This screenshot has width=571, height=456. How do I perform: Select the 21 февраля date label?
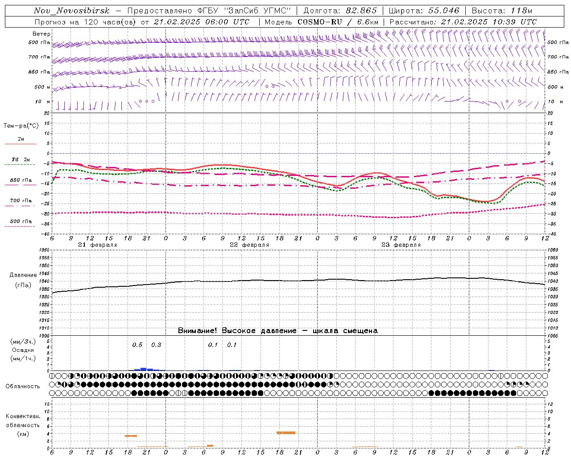click(x=98, y=245)
